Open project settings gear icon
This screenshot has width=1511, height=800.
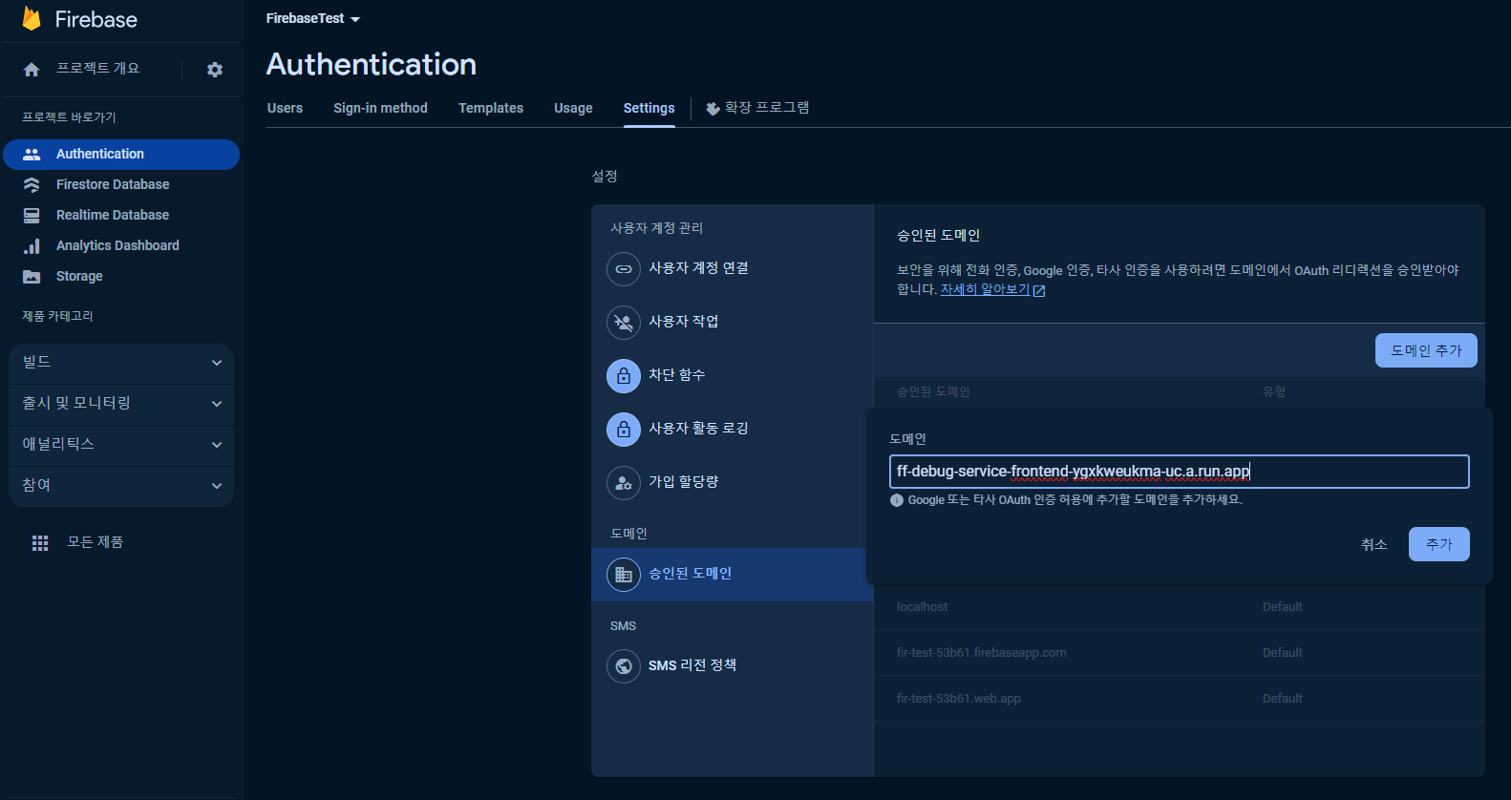[x=215, y=70]
